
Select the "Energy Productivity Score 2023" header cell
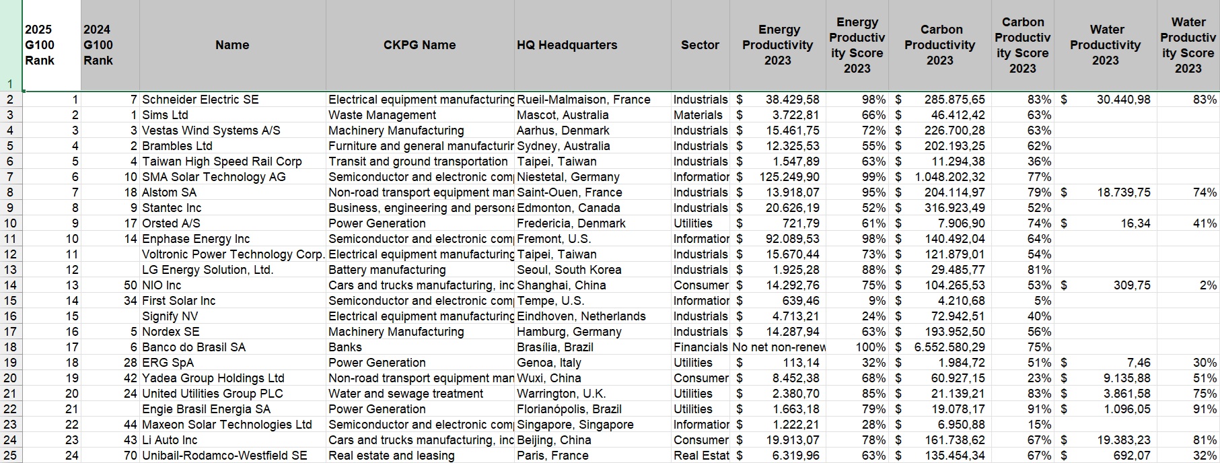pyautogui.click(x=857, y=45)
